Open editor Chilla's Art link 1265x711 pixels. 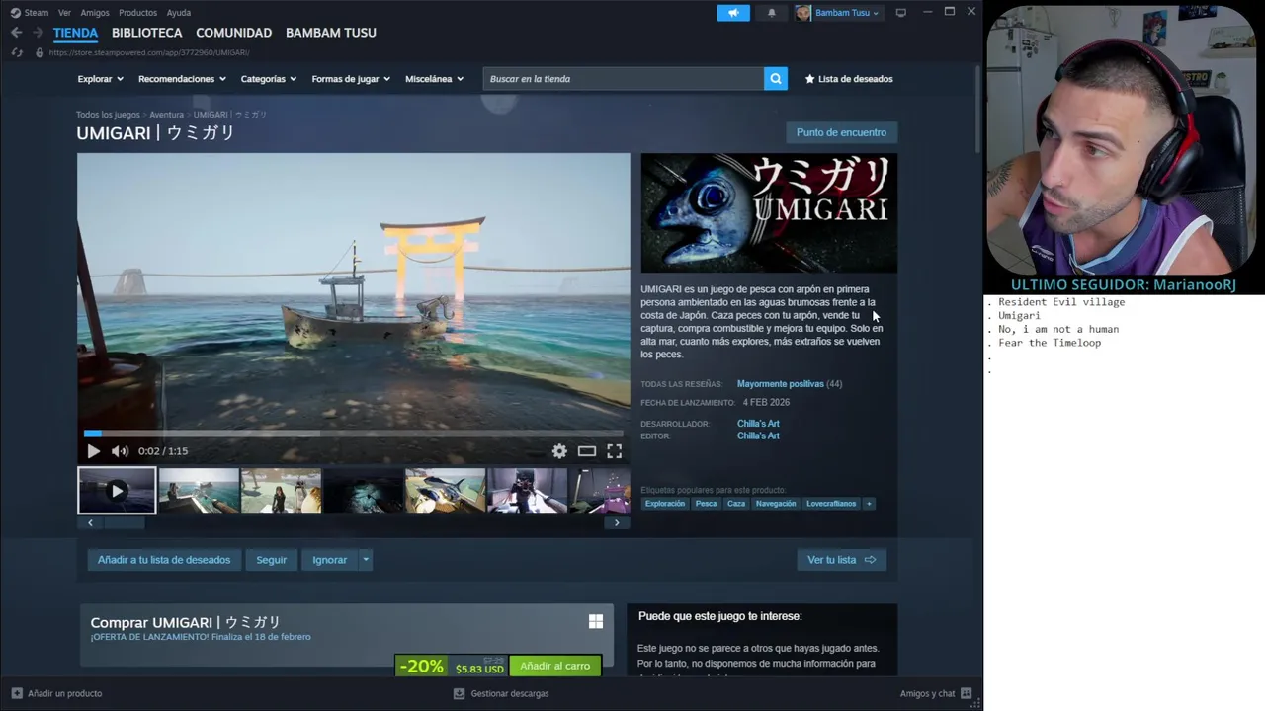point(758,435)
